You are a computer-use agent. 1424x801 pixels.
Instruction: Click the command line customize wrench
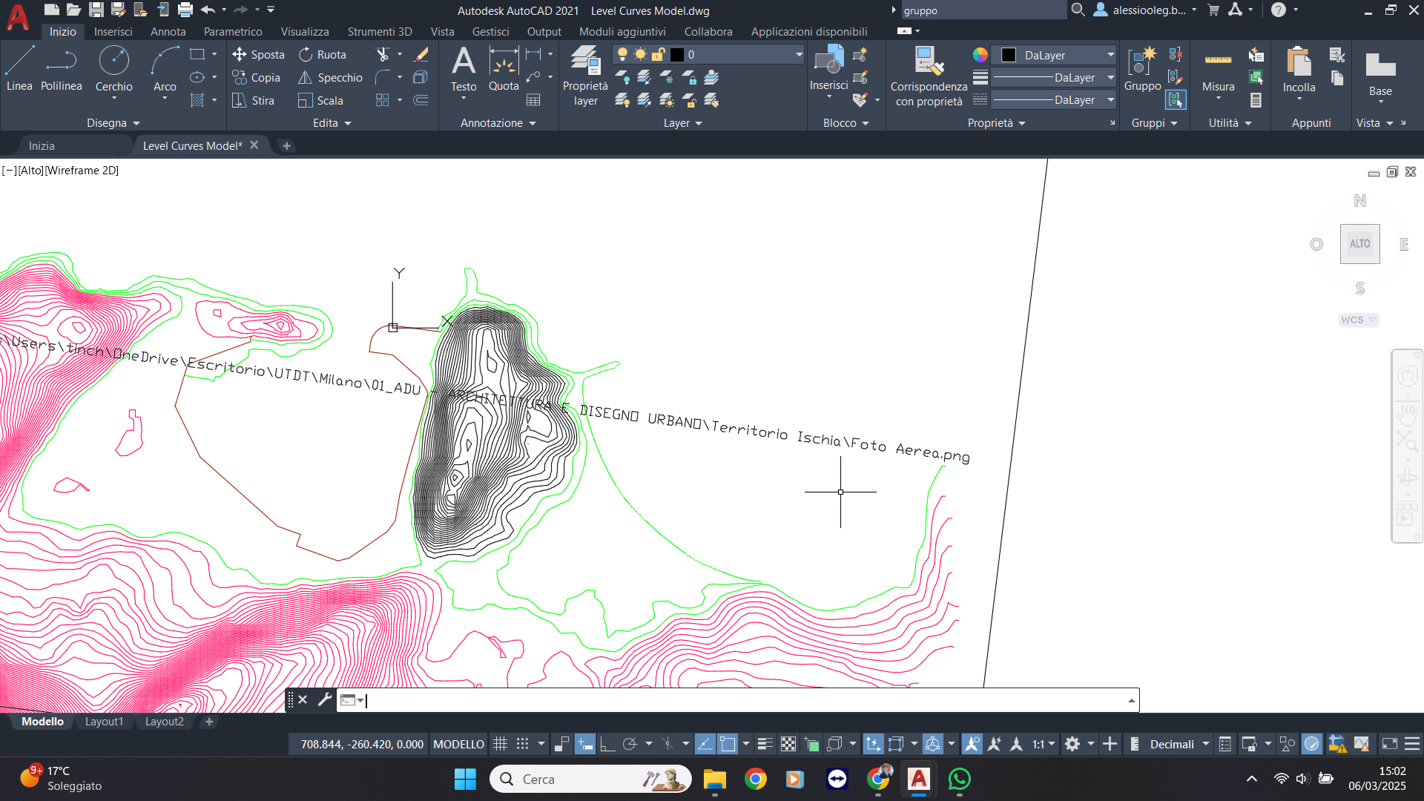point(324,699)
